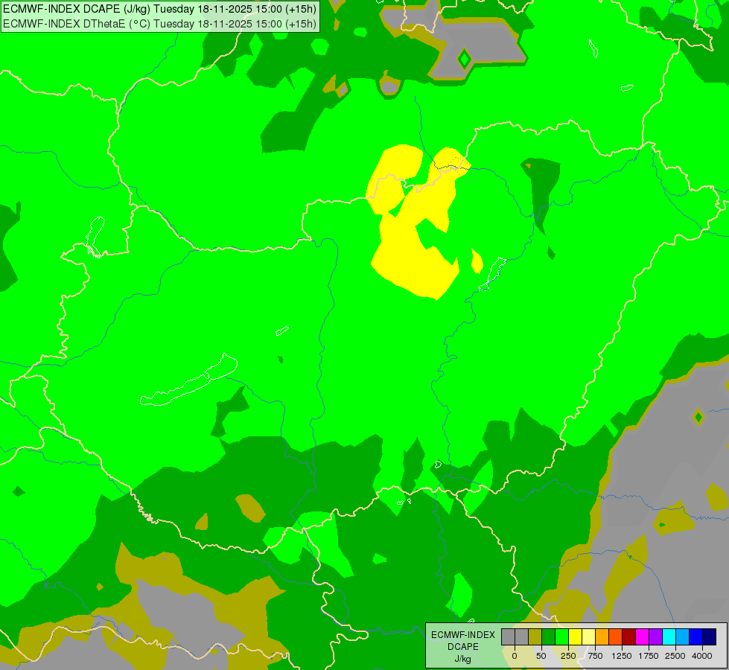Click the navy legend swatch

click(x=710, y=637)
